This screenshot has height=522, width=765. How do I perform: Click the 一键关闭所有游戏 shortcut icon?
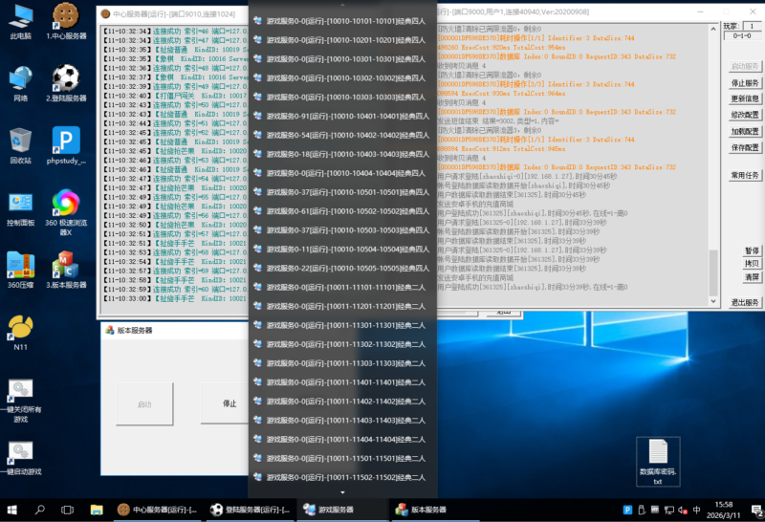(x=20, y=392)
